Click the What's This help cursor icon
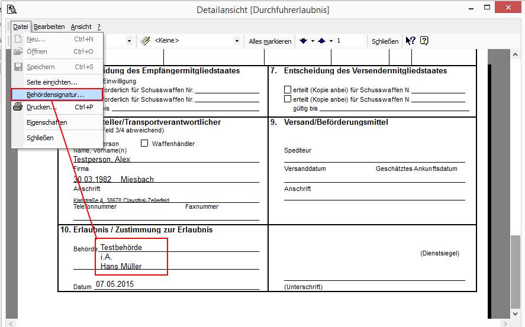 (410, 41)
